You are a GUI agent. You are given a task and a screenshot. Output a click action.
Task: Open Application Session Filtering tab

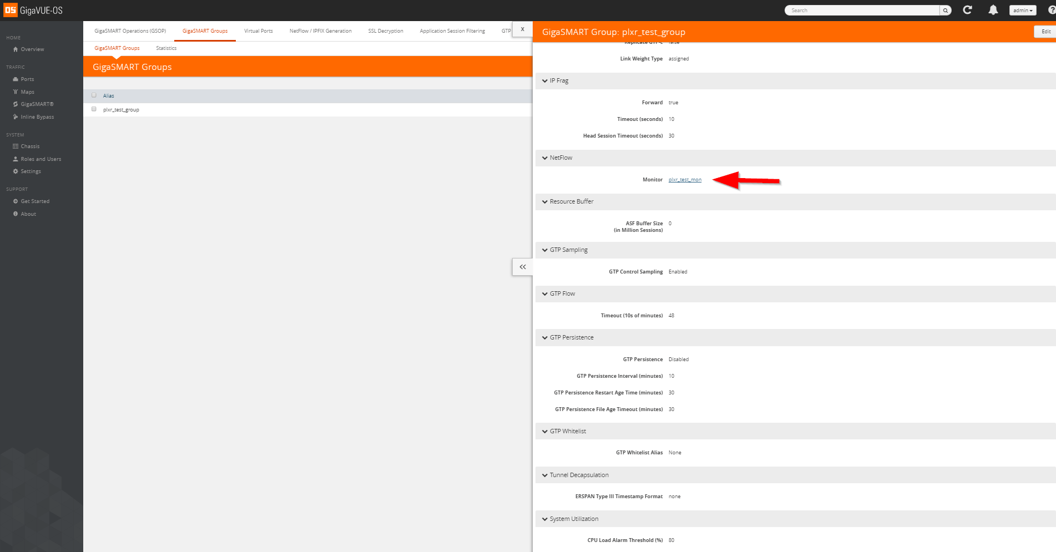point(452,31)
